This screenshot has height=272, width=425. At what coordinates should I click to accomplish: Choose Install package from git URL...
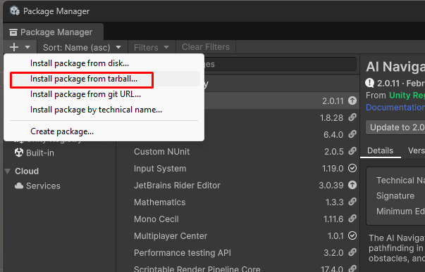(85, 94)
